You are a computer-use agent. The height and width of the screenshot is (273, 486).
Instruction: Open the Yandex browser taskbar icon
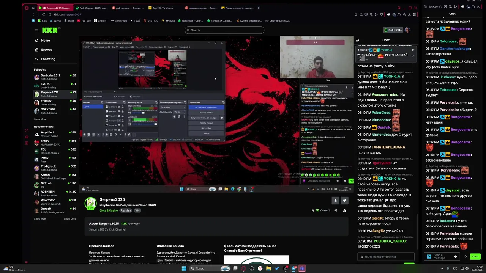click(x=260, y=268)
